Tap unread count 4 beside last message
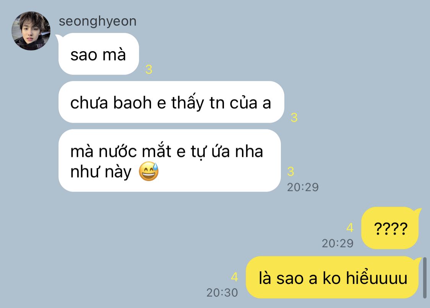The height and width of the screenshot is (308, 430). [234, 277]
